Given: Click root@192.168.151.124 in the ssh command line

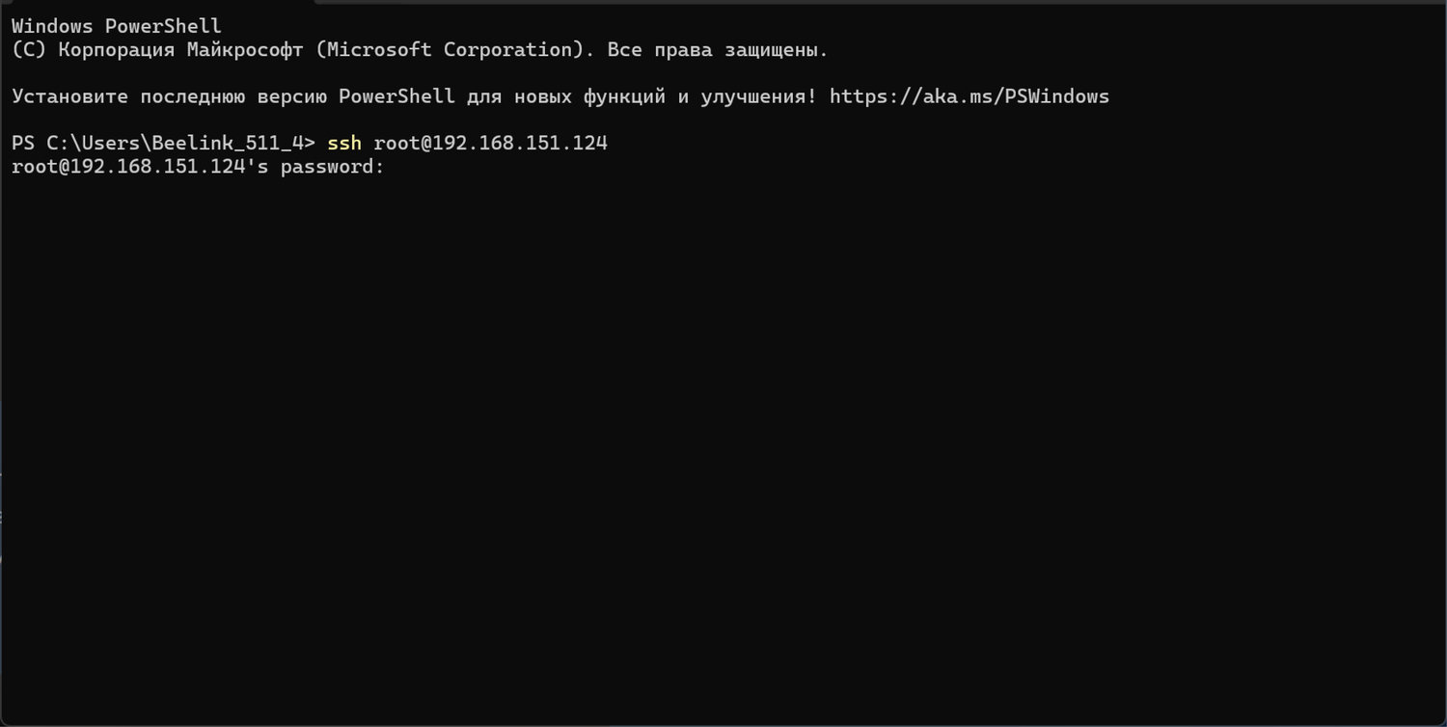Looking at the screenshot, I should 490,144.
